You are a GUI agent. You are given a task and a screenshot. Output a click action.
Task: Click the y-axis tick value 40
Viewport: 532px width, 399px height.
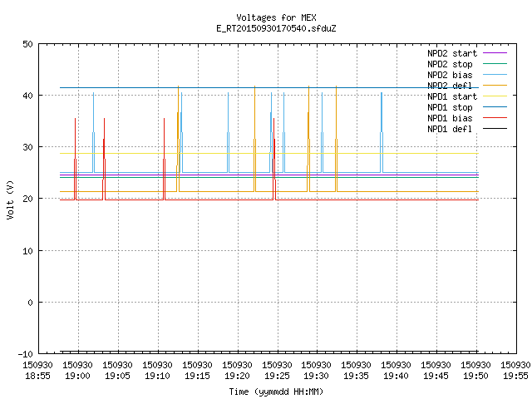click(27, 96)
